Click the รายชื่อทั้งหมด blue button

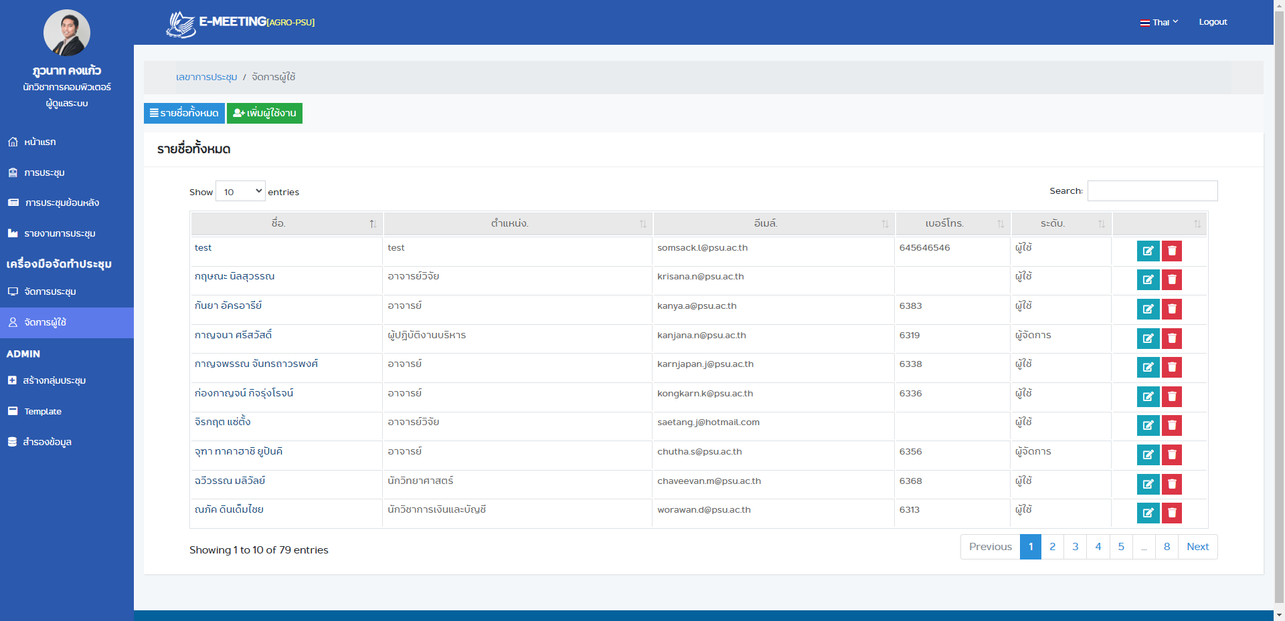click(184, 113)
